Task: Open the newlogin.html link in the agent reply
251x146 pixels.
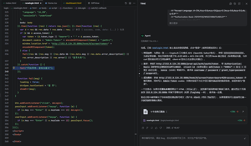Action: 160,48
